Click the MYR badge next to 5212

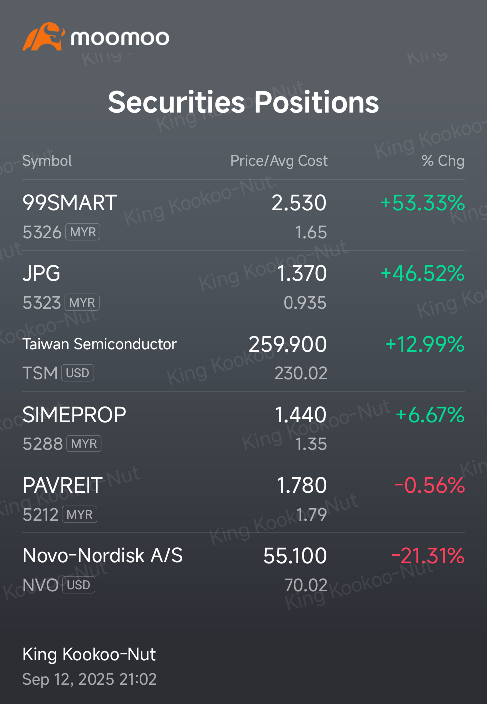click(x=79, y=514)
